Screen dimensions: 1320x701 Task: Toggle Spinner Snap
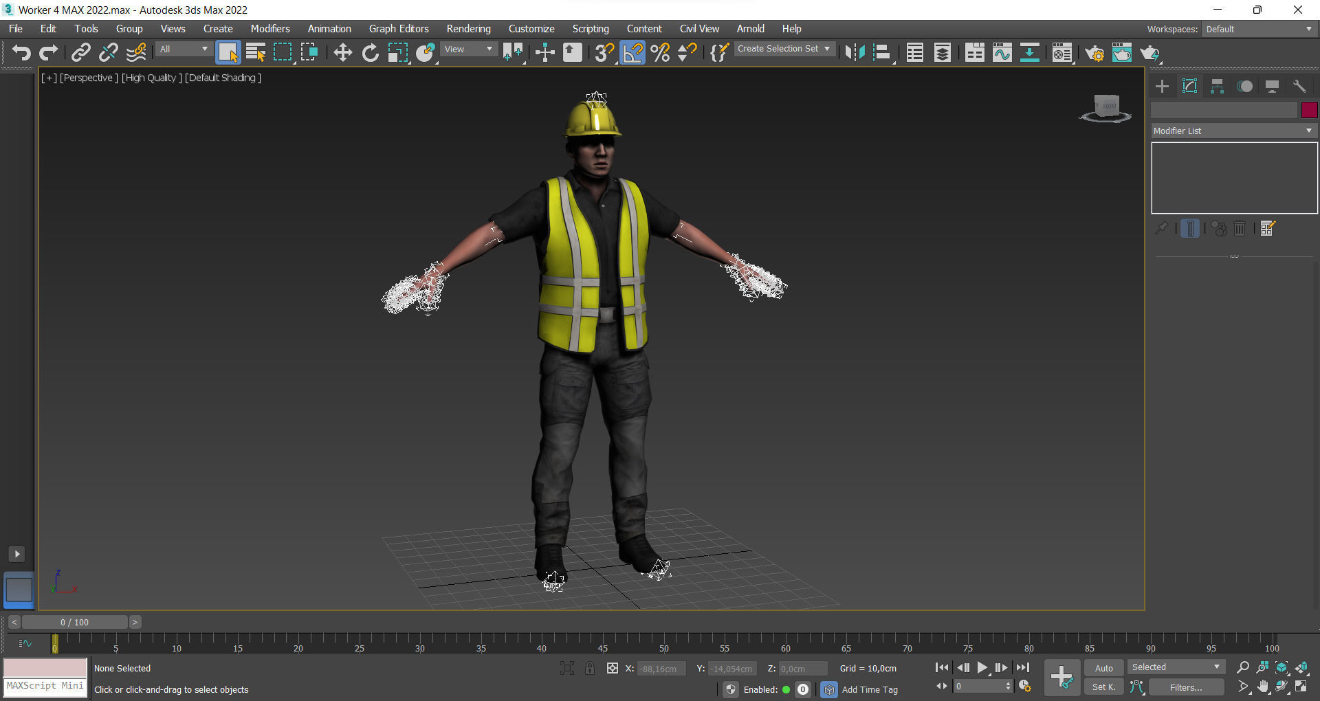coord(687,53)
